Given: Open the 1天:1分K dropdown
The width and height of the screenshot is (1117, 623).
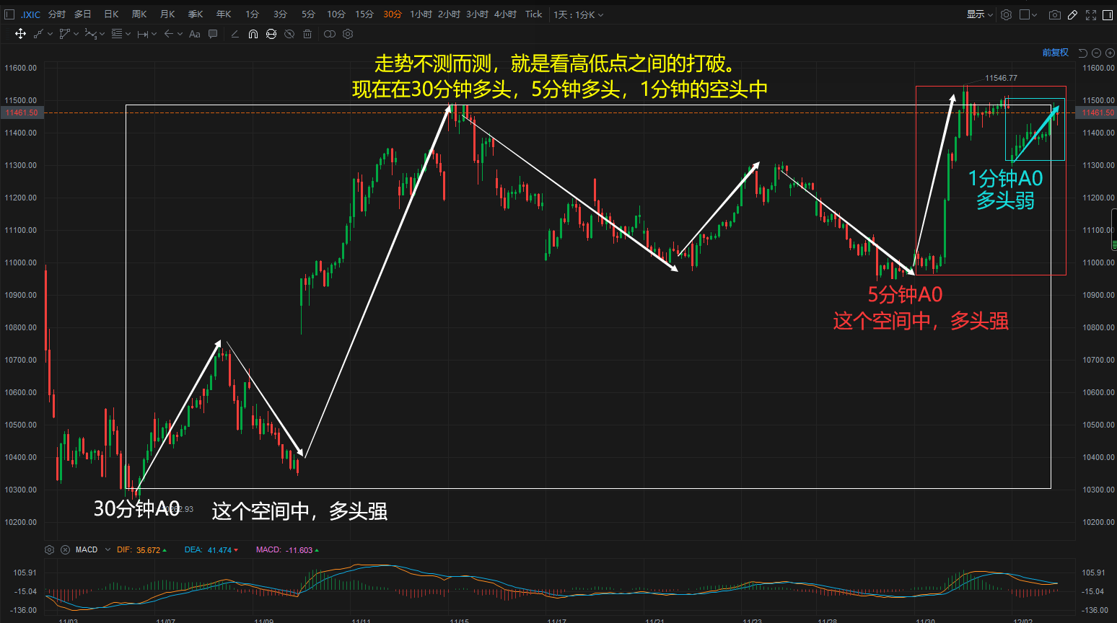Looking at the screenshot, I should (x=579, y=14).
